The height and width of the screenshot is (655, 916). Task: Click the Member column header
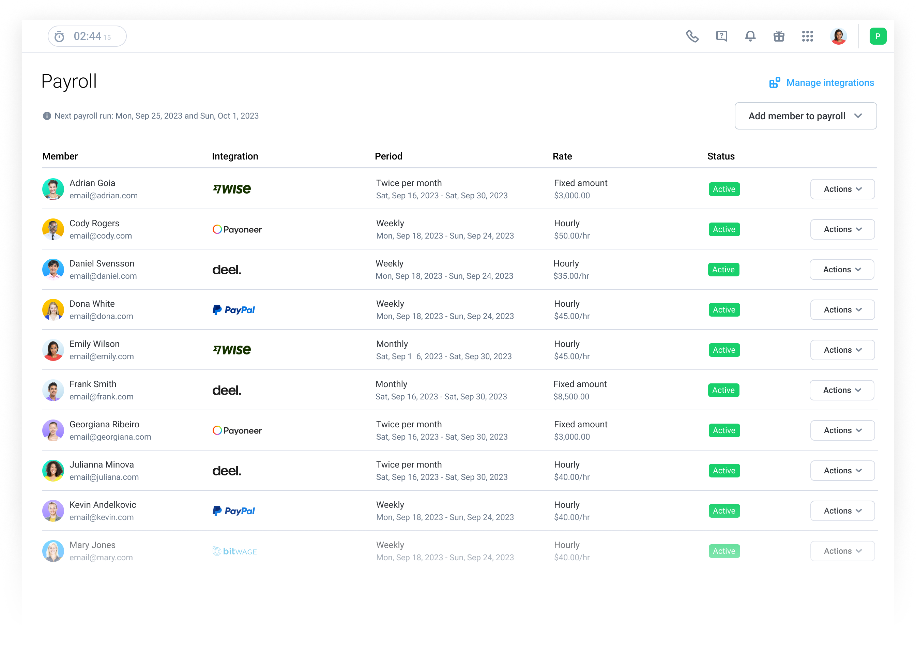[x=60, y=156]
